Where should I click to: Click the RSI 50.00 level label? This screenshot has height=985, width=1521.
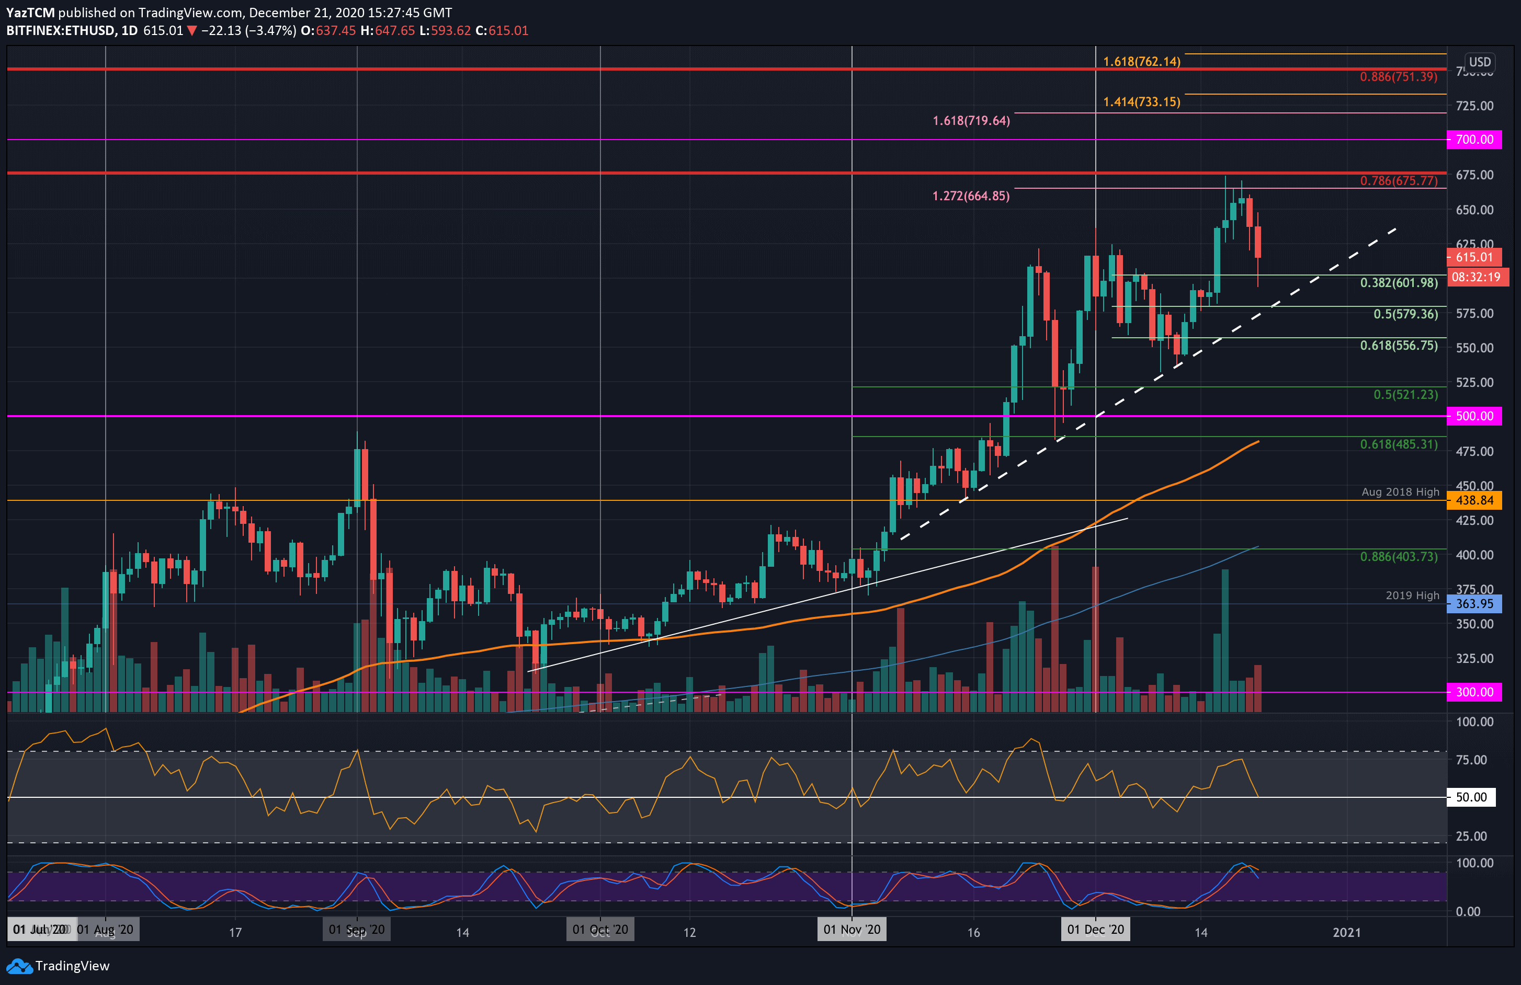coord(1471,797)
